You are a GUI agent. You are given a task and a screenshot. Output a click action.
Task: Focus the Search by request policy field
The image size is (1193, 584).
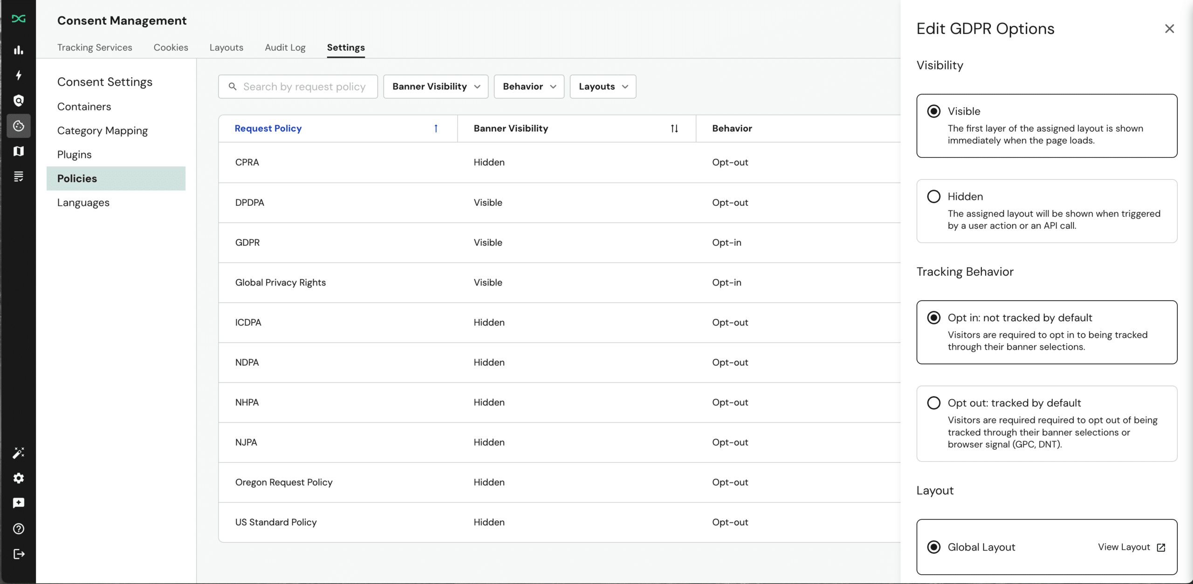click(x=304, y=87)
